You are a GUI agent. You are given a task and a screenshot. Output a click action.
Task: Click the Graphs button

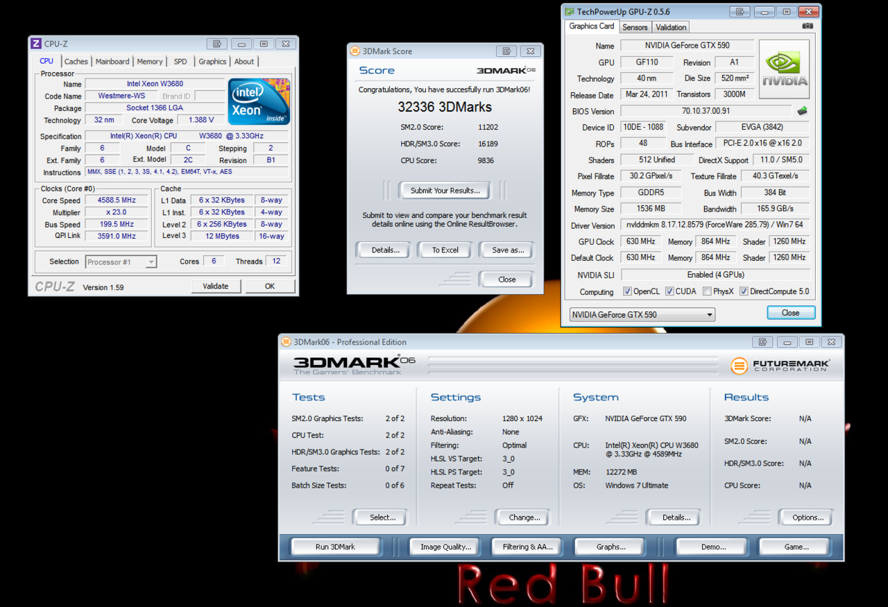tap(611, 547)
